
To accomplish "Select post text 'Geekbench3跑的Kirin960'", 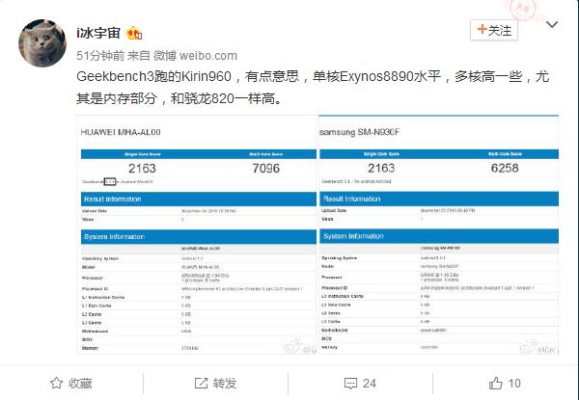I will (154, 77).
